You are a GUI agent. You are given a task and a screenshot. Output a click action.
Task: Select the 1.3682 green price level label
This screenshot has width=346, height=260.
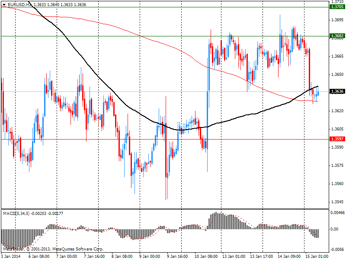(337, 36)
